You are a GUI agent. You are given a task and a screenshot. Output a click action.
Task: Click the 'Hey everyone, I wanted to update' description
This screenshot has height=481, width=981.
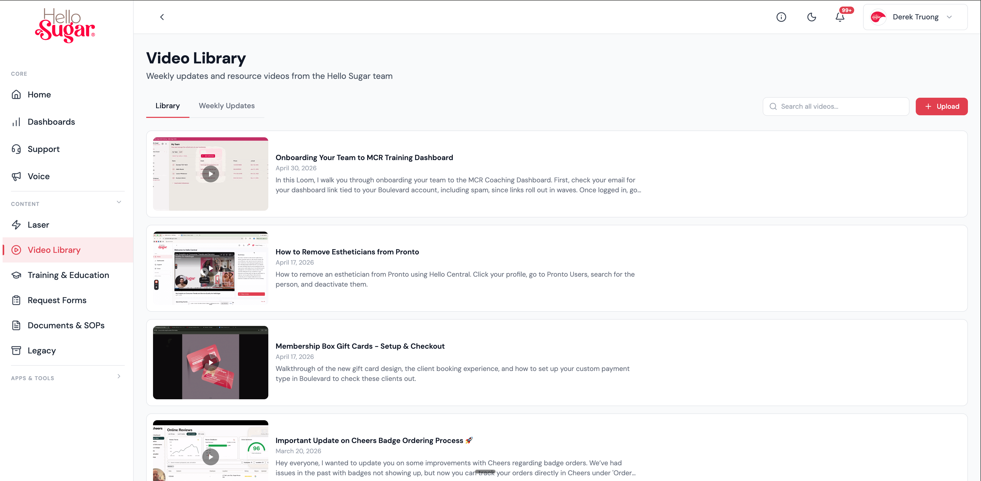[455, 468]
